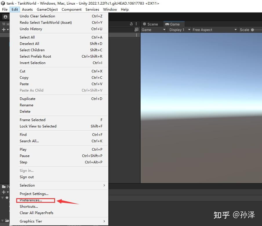Click the Unity account profile icon

(5, 17)
